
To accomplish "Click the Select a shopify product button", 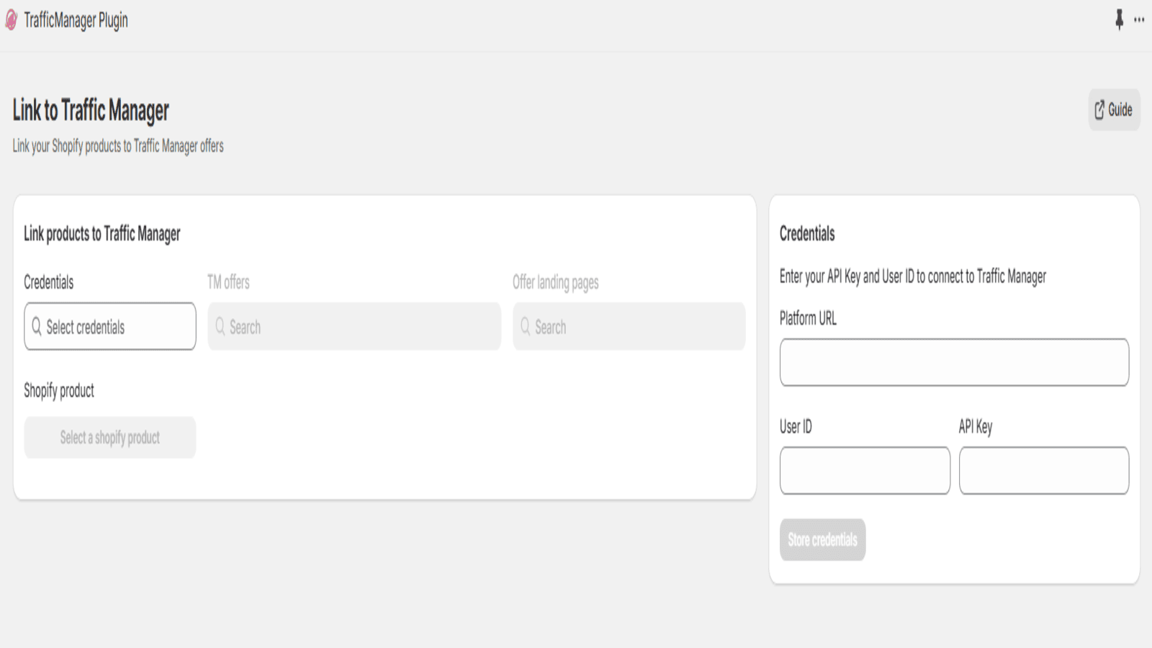I will click(110, 437).
